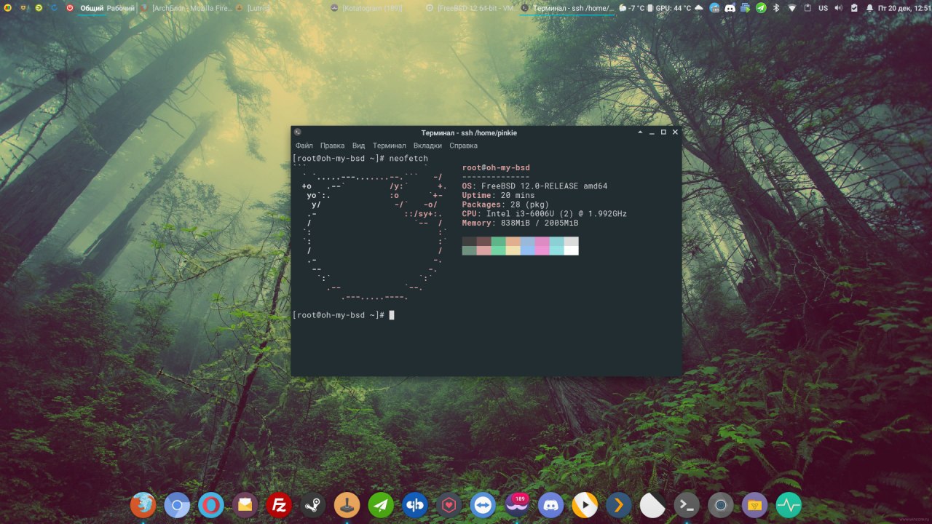Open the Вид menu in terminal
Viewport: 932px width, 524px height.
click(x=358, y=146)
